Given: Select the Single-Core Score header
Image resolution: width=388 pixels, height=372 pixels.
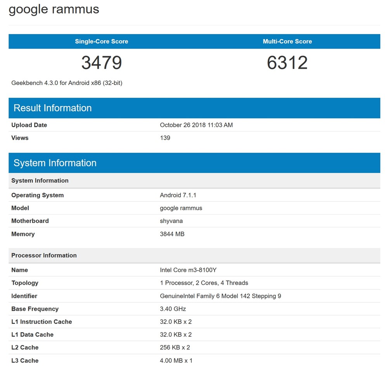Looking at the screenshot, I should coord(101,42).
